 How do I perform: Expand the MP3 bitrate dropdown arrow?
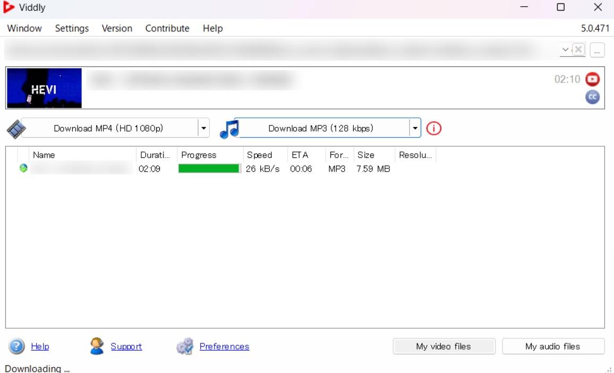pyautogui.click(x=415, y=128)
